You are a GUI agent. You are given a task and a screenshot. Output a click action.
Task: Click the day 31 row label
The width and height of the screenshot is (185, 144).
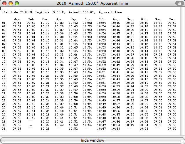[x=4, y=128]
